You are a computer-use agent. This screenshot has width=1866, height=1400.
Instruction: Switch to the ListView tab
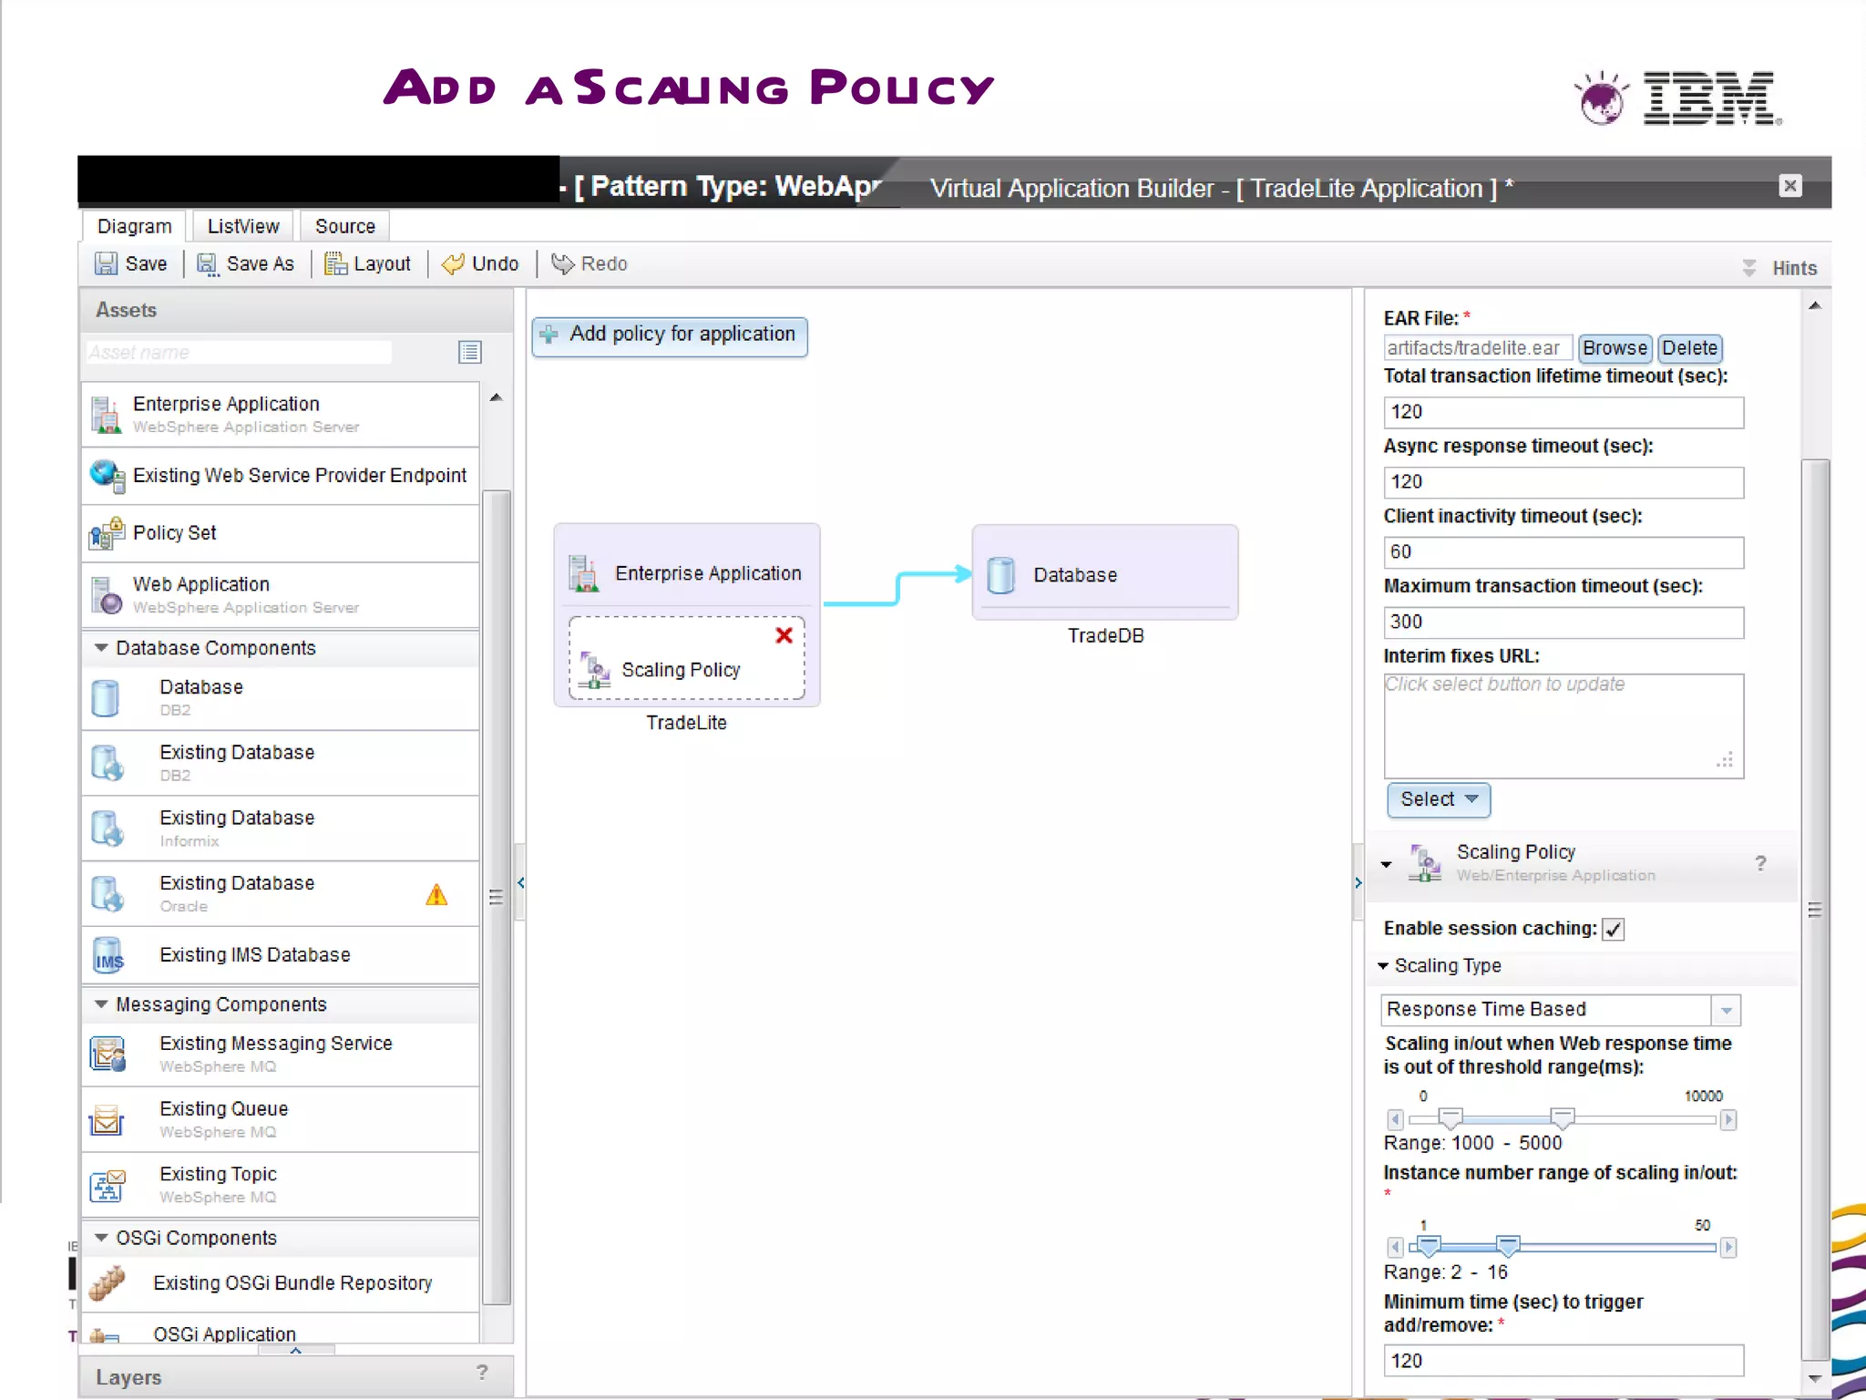(x=243, y=226)
